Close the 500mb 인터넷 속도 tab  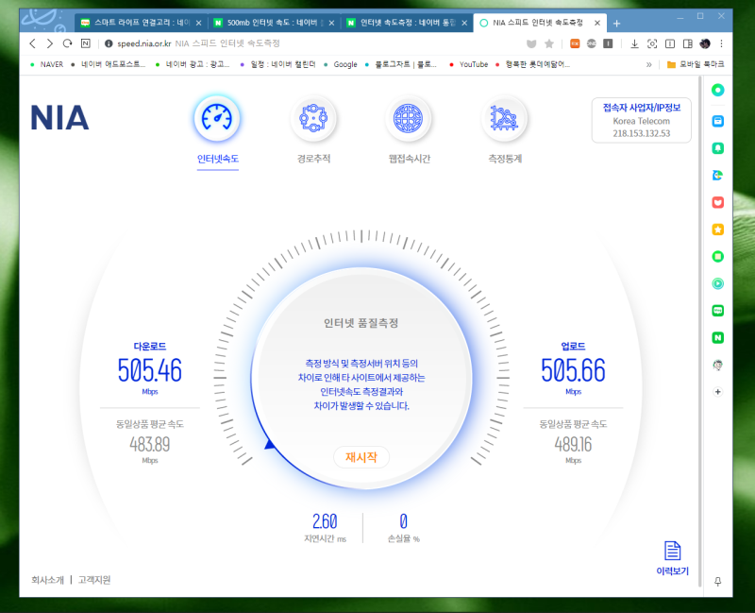point(331,23)
